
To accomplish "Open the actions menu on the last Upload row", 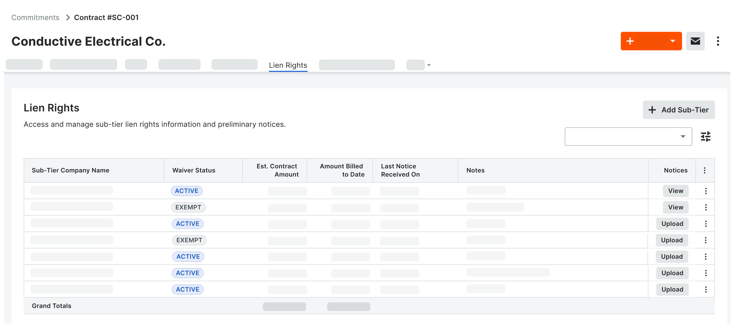I will (x=706, y=289).
